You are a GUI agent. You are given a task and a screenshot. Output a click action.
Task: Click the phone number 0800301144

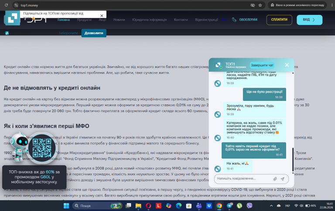point(248,20)
